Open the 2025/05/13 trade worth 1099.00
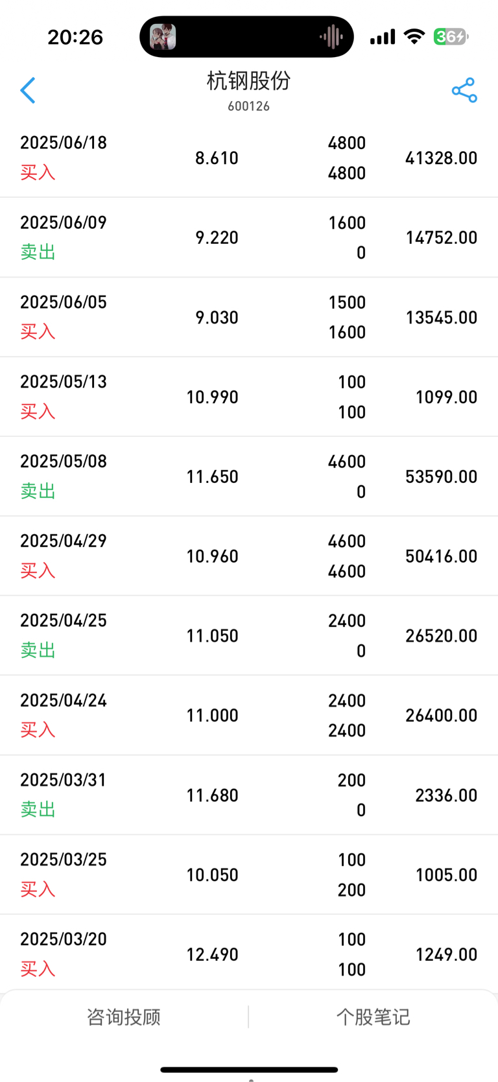The height and width of the screenshot is (1082, 498). pos(249,397)
